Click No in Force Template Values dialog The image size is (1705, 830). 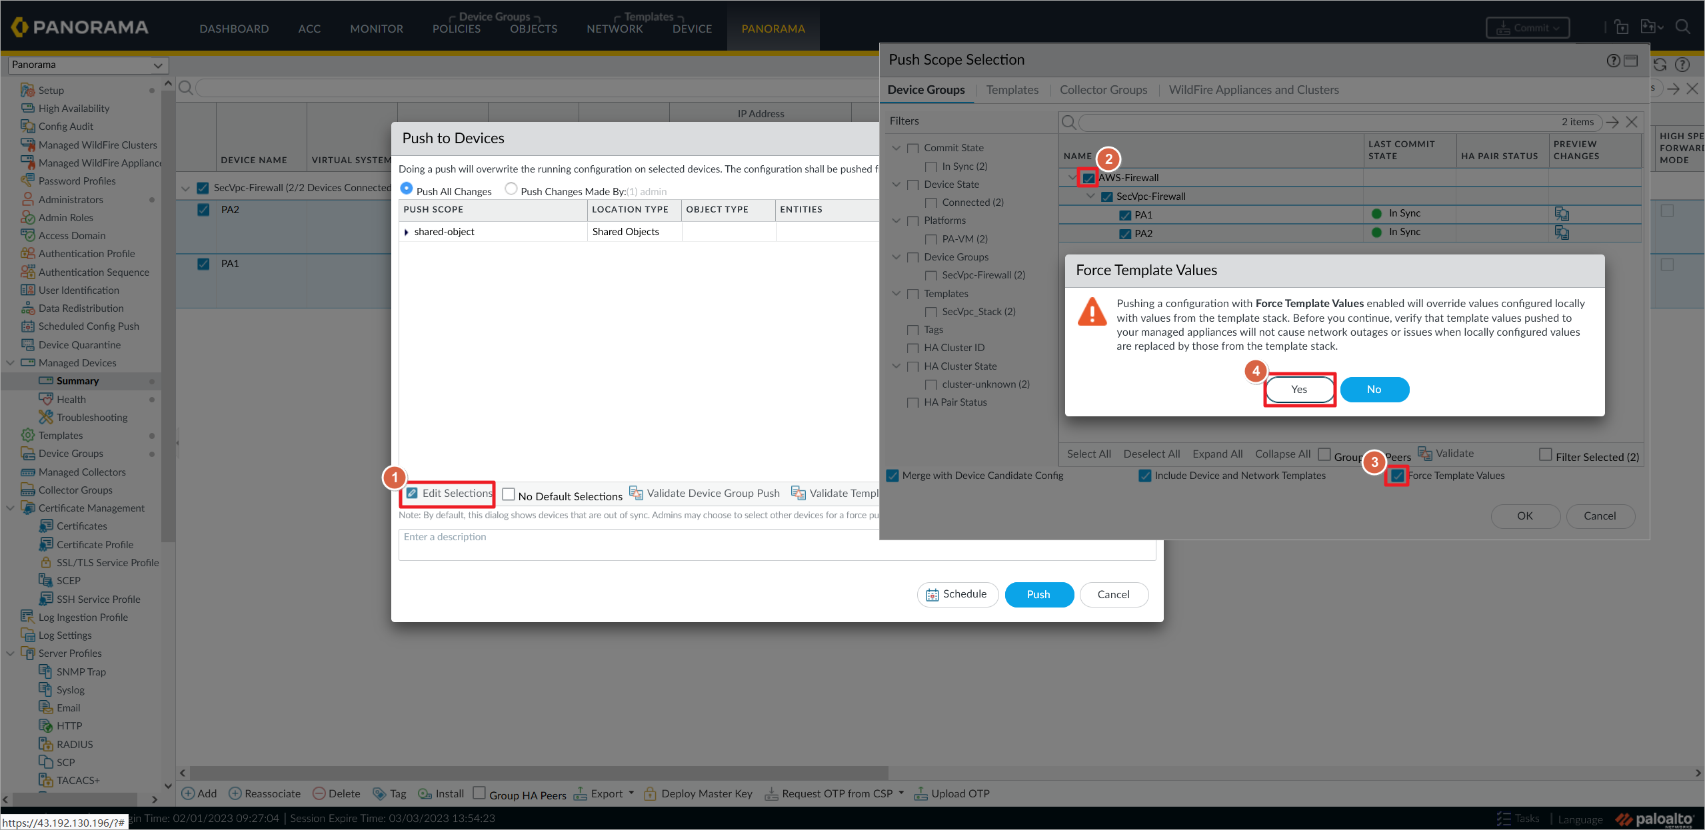(x=1374, y=390)
